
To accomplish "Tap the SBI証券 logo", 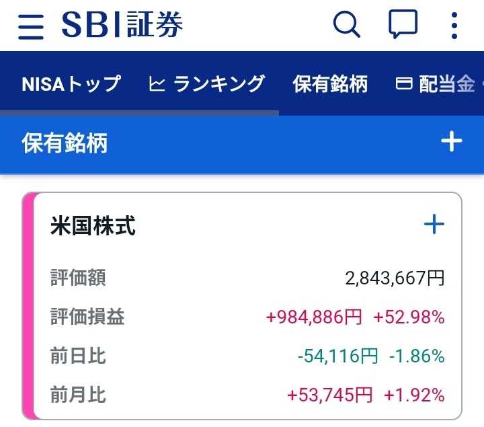I will 122,26.
